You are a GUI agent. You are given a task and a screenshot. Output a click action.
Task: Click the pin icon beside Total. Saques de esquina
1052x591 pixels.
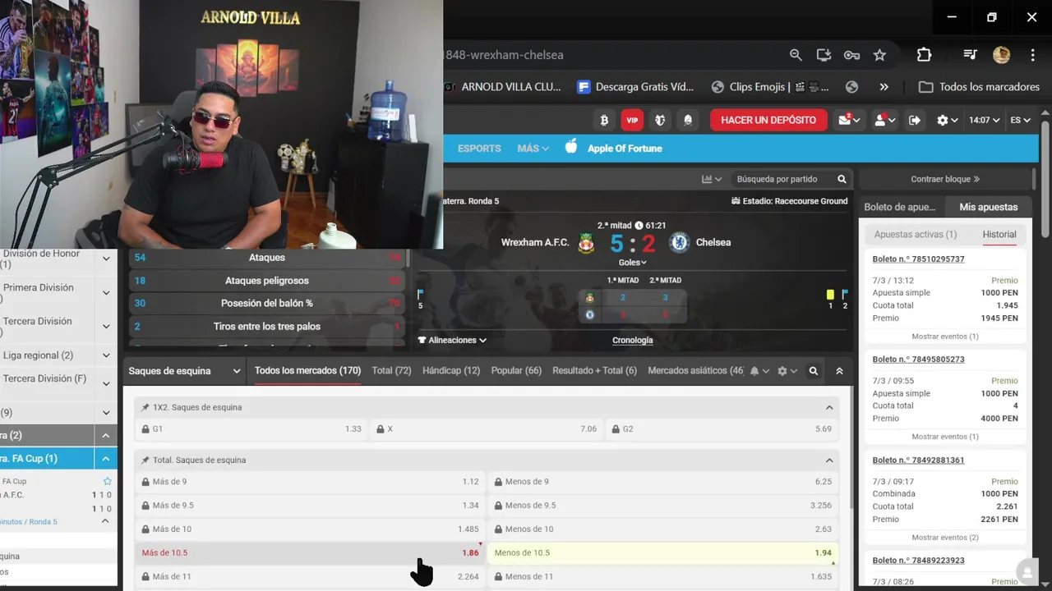click(145, 460)
